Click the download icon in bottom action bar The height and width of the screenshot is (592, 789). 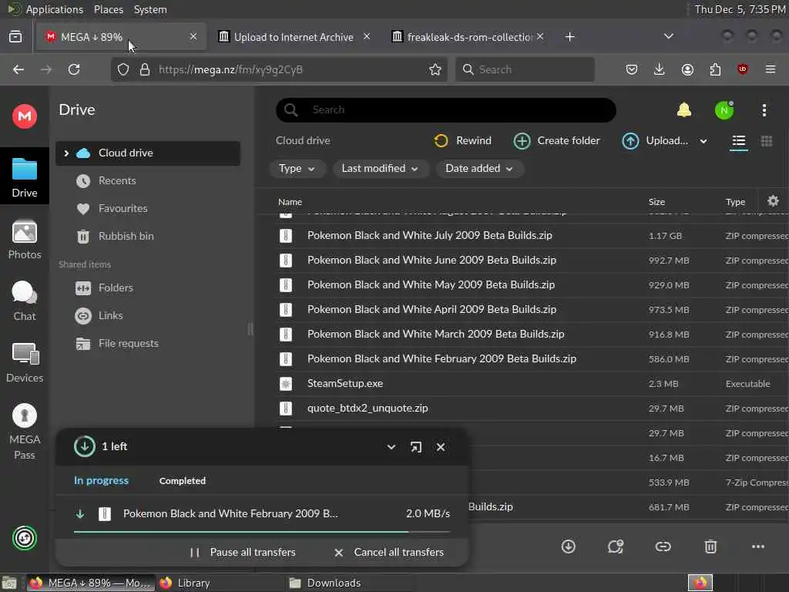pos(568,547)
